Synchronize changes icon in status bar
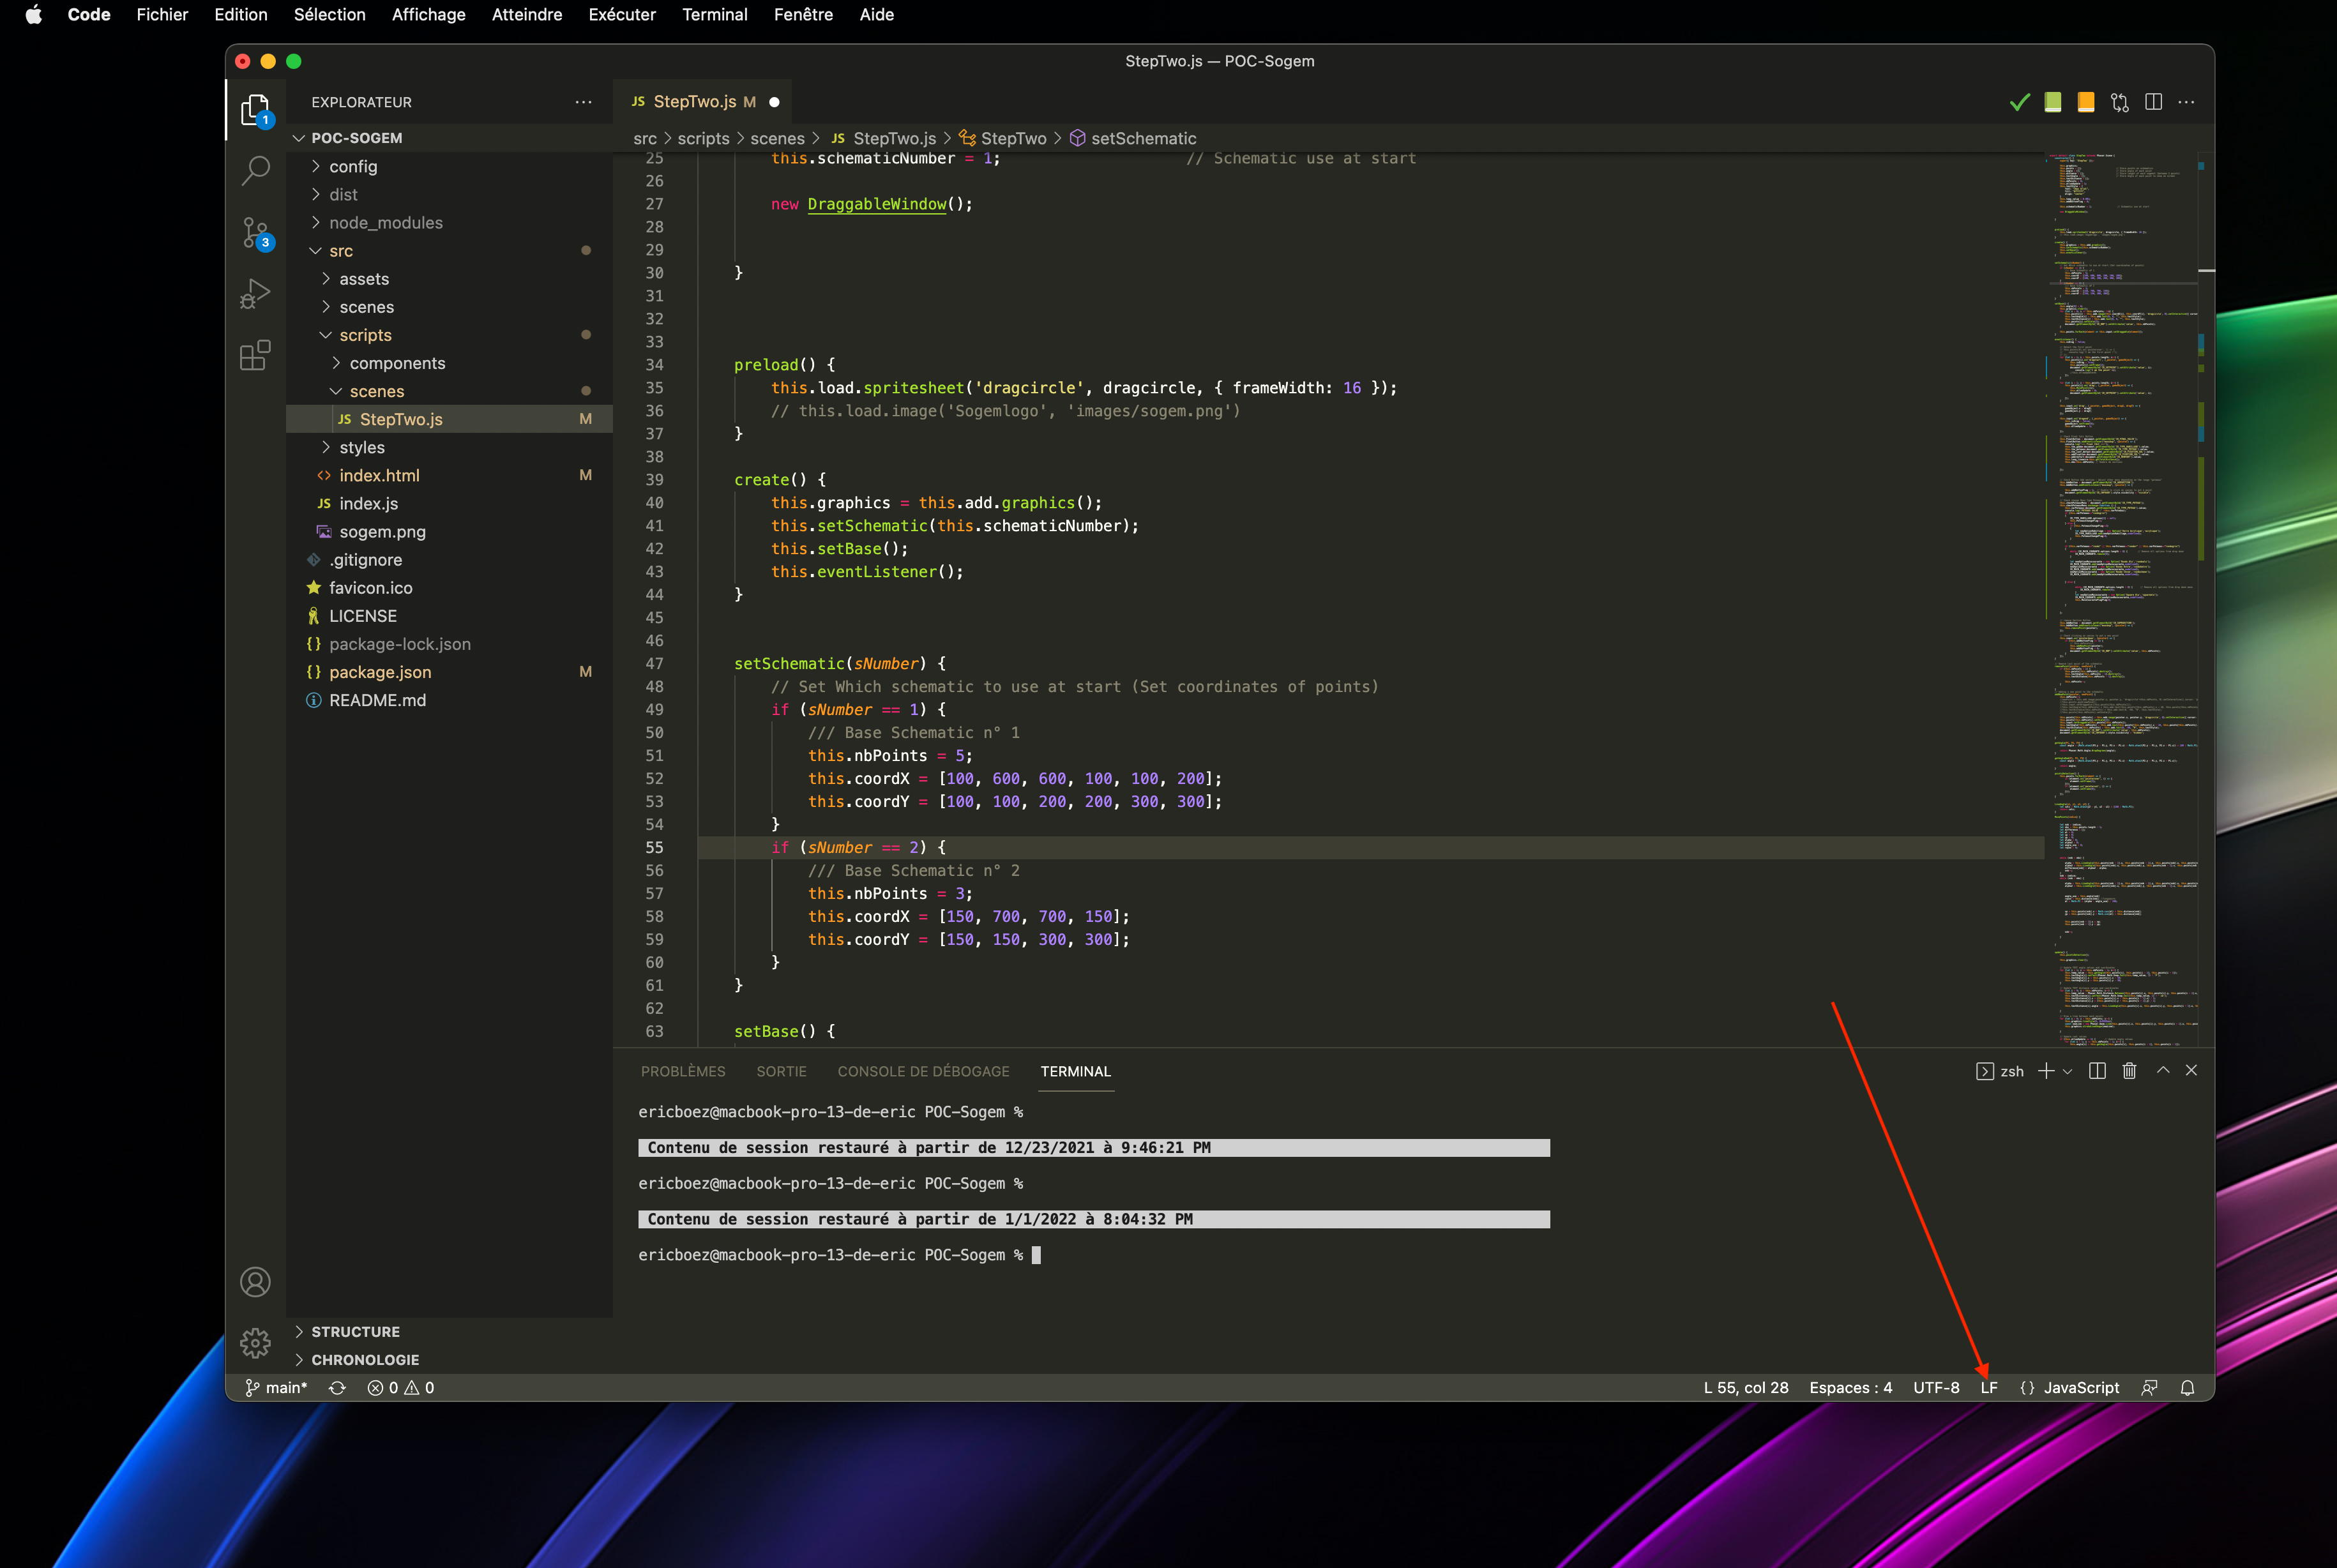 (338, 1388)
